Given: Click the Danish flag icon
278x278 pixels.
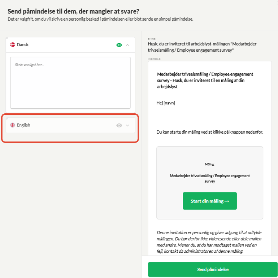Looking at the screenshot, I should pos(12,45).
